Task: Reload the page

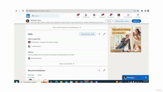Action: (x=23, y=11)
